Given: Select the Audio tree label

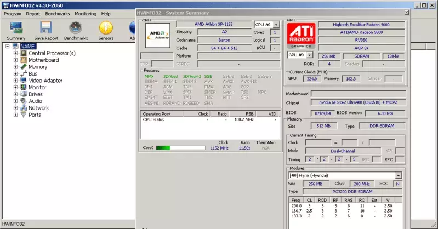Looking at the screenshot, I should [36, 101].
